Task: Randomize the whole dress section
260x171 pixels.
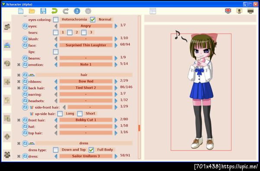Action: point(25,143)
